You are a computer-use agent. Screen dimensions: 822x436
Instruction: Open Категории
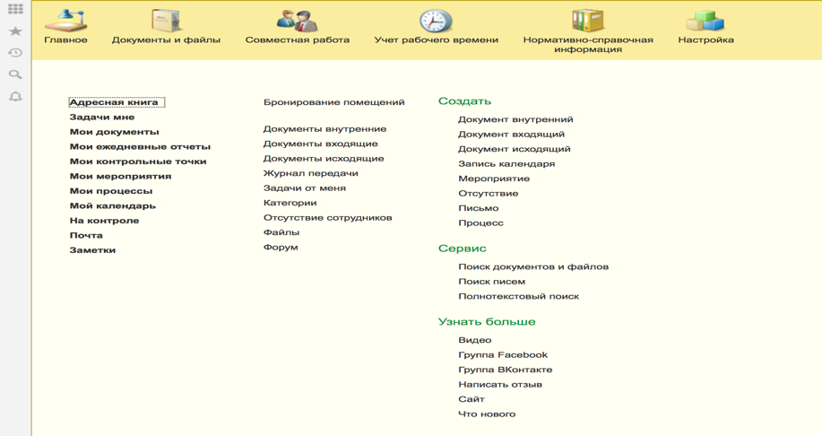coord(290,203)
